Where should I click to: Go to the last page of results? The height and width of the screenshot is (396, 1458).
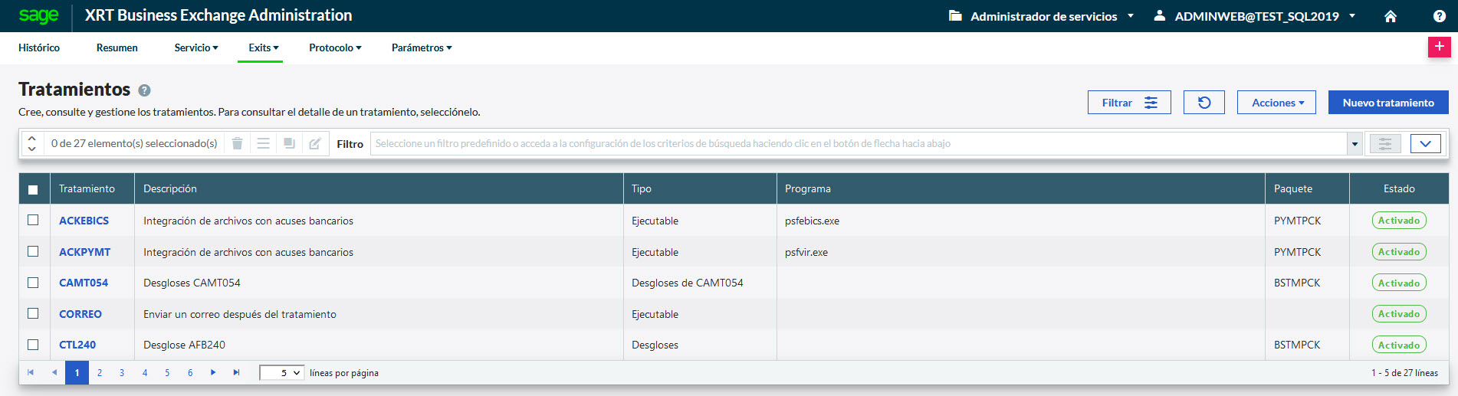pyautogui.click(x=237, y=373)
